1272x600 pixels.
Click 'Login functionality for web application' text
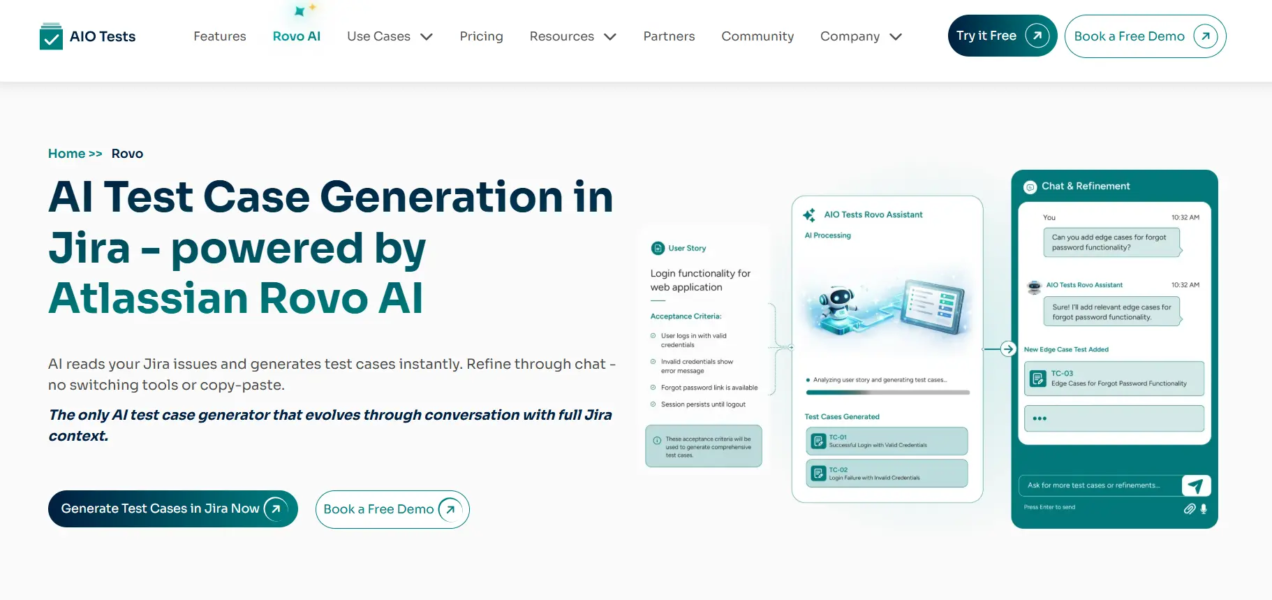tap(700, 280)
